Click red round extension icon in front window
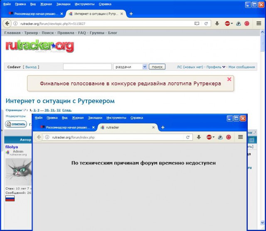 [x=229, y=137]
